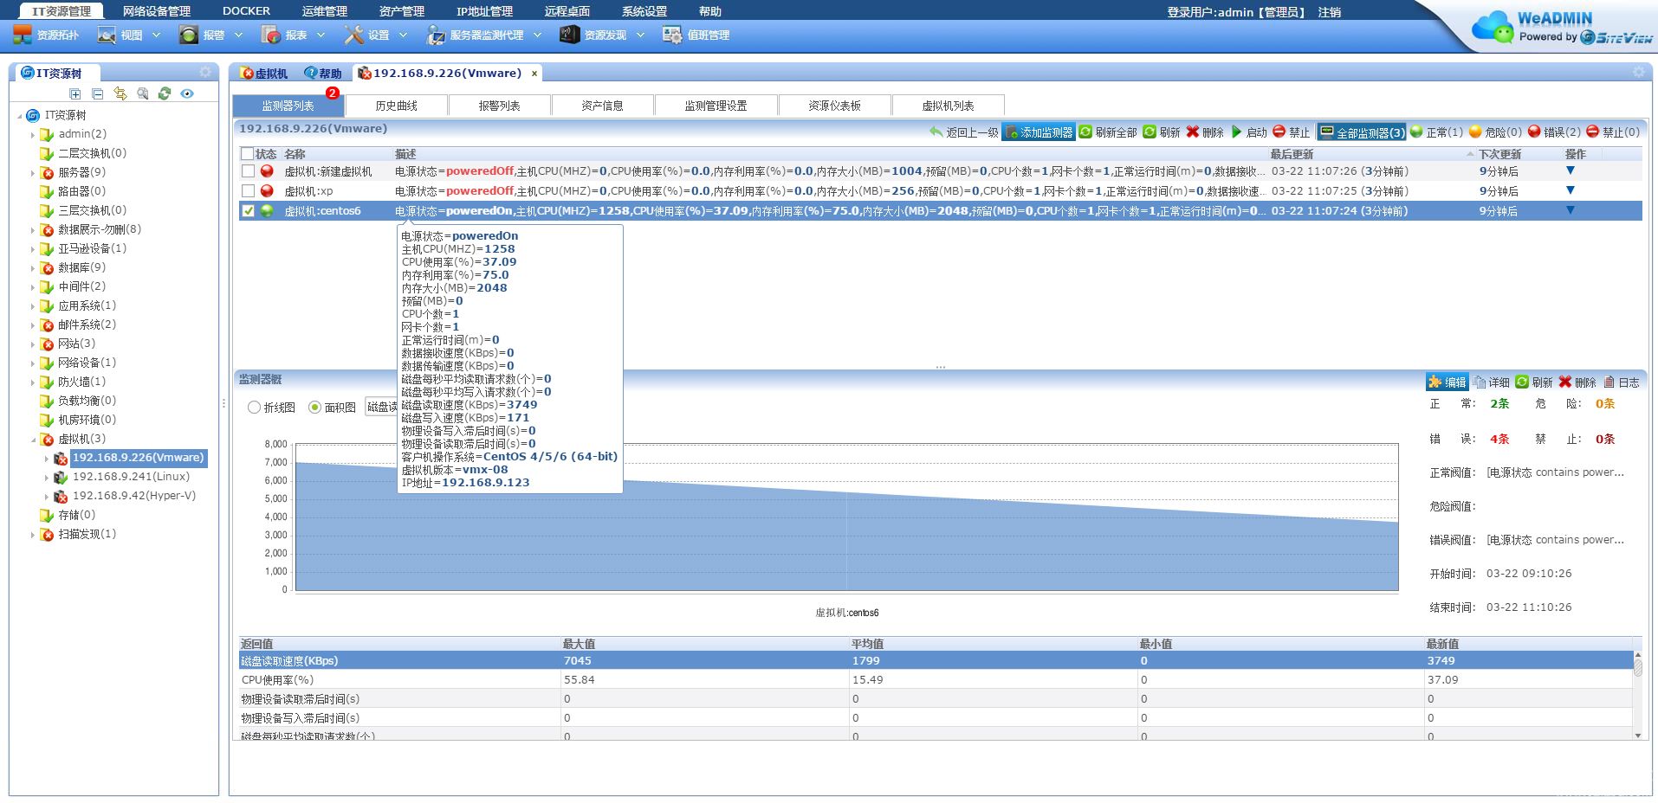The width and height of the screenshot is (1658, 803).
Task: Toggle the eye visibility icon in tree toolbar
Action: tap(187, 93)
